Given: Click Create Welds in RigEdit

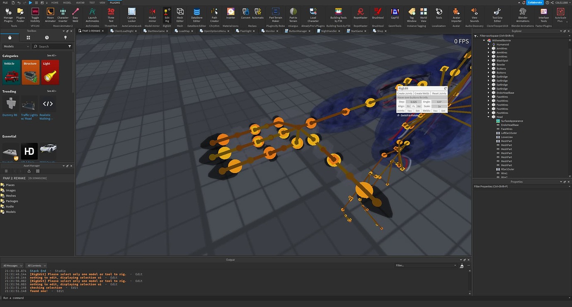Looking at the screenshot, I should tap(422, 93).
